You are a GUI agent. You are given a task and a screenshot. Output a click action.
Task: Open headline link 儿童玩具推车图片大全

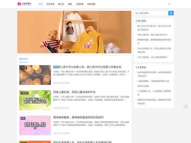coord(153,81)
